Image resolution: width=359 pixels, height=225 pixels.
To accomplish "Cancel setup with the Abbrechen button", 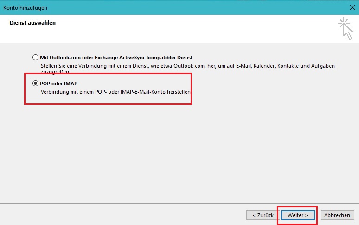I will [337, 215].
